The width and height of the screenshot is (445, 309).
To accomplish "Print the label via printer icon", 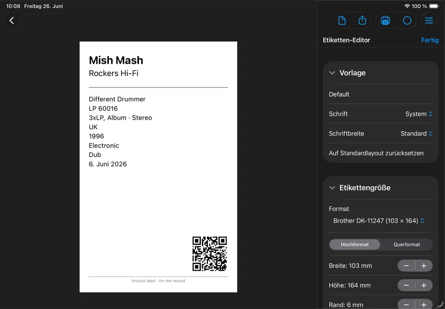I will coord(385,20).
